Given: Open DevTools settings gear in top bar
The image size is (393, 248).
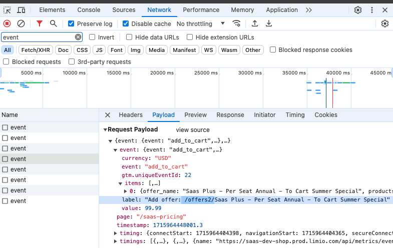Looking at the screenshot, I should [358, 10].
